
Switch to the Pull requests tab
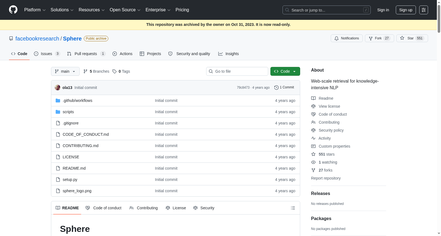click(x=86, y=54)
